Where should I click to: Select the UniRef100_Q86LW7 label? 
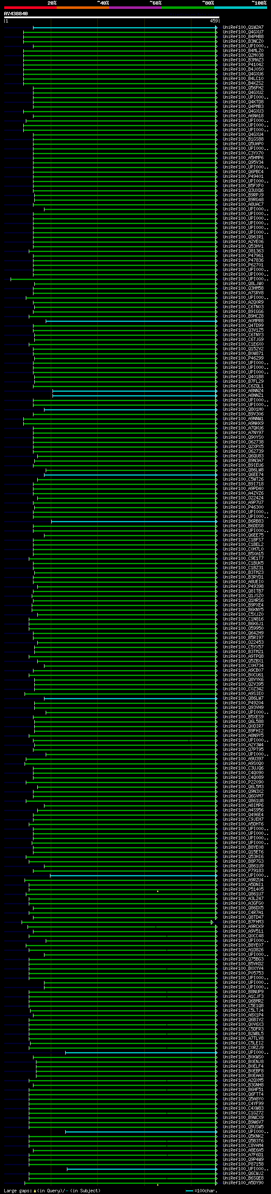[x=243, y=698]
